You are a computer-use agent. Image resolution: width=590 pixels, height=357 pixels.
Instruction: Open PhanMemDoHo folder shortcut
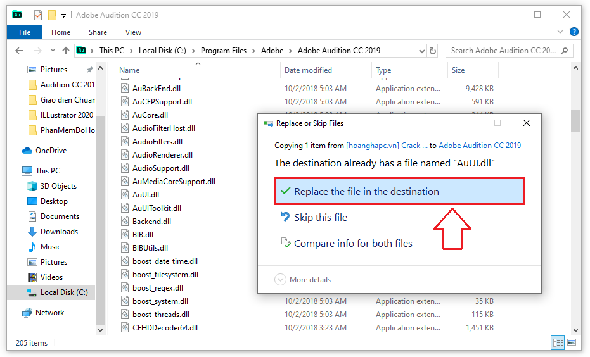61,130
